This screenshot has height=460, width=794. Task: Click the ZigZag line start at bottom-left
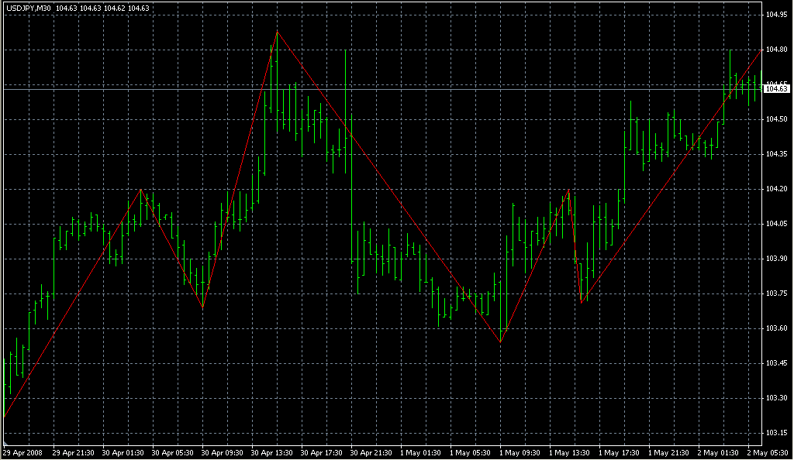pos(5,417)
